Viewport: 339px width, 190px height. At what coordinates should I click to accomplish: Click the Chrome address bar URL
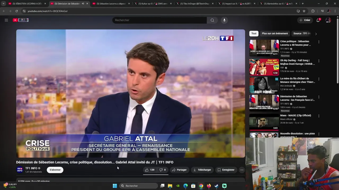(47, 11)
